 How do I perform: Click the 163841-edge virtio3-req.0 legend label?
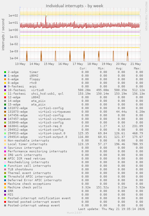[x=35, y=126]
